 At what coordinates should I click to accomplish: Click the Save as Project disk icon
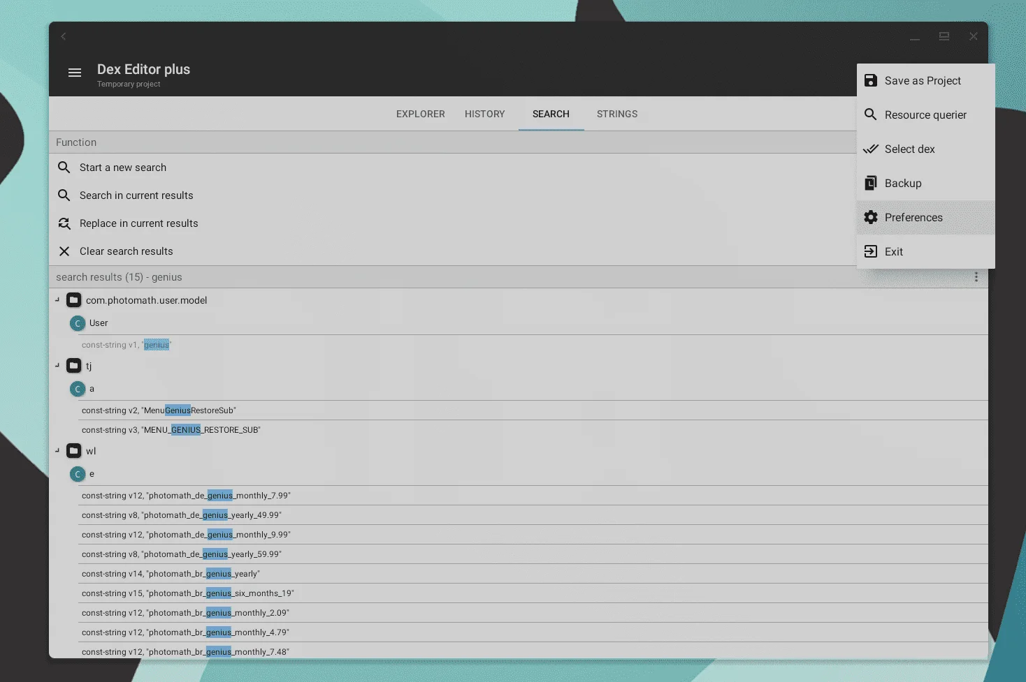[x=871, y=80]
